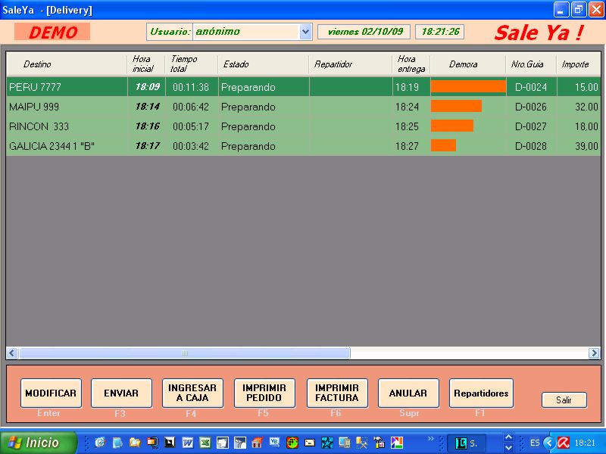
Task: Sort by the Hora entrega column header
Action: [x=411, y=64]
